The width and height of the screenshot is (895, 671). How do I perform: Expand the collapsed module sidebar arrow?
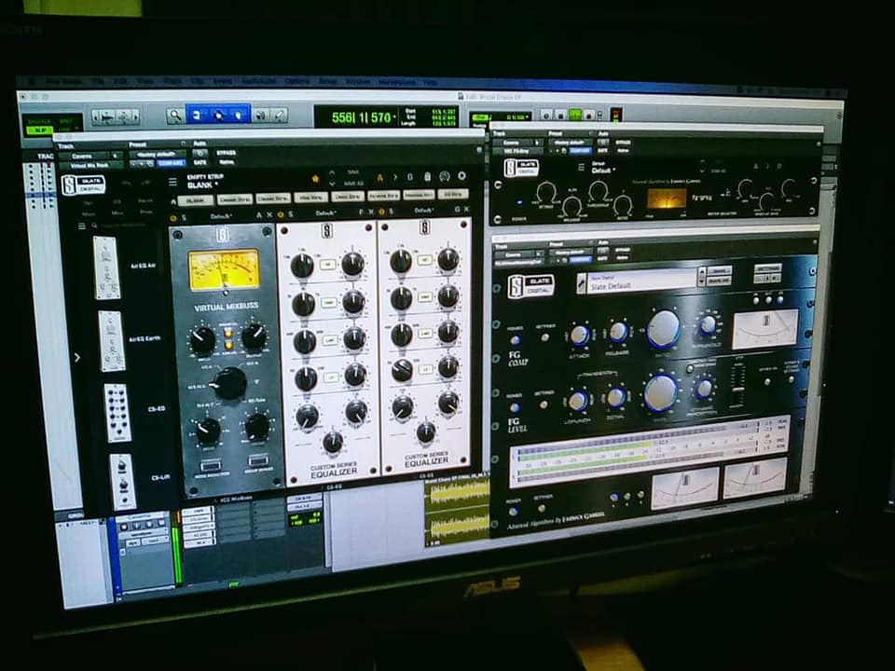[x=76, y=356]
